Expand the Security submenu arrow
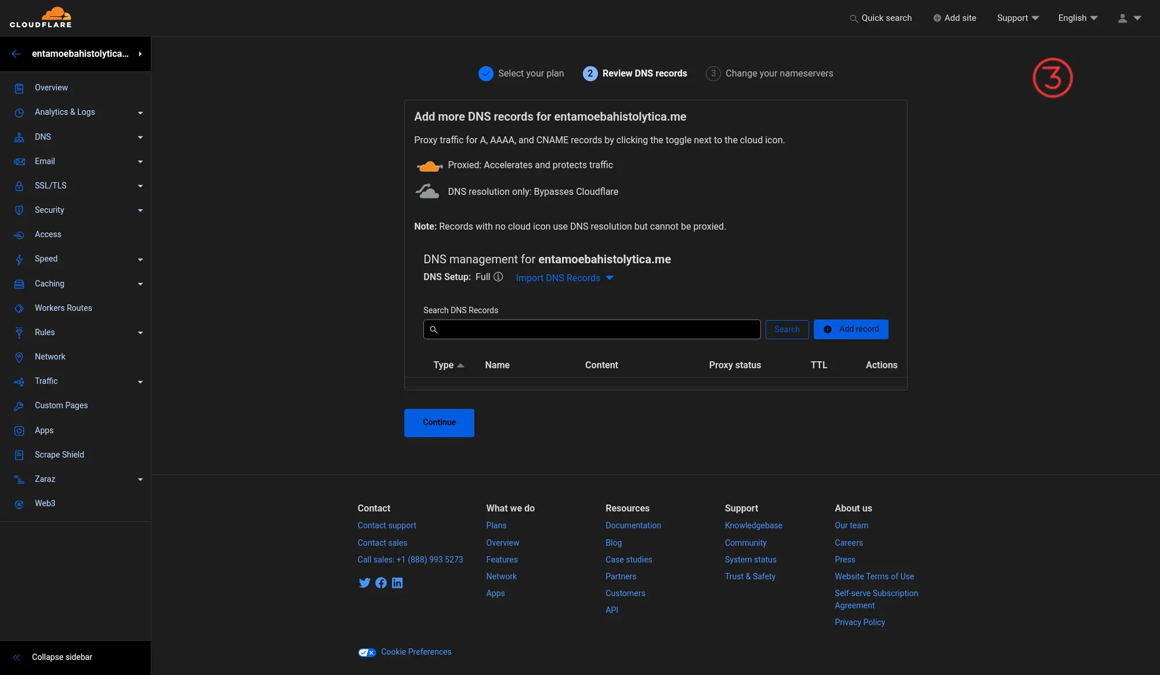 [140, 211]
